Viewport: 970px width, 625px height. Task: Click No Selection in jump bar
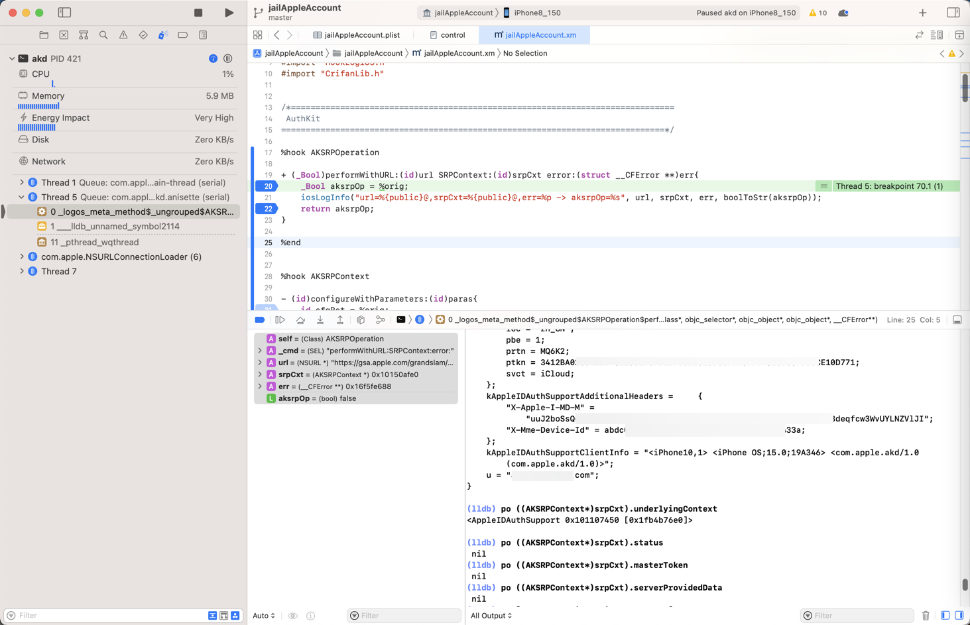click(525, 53)
